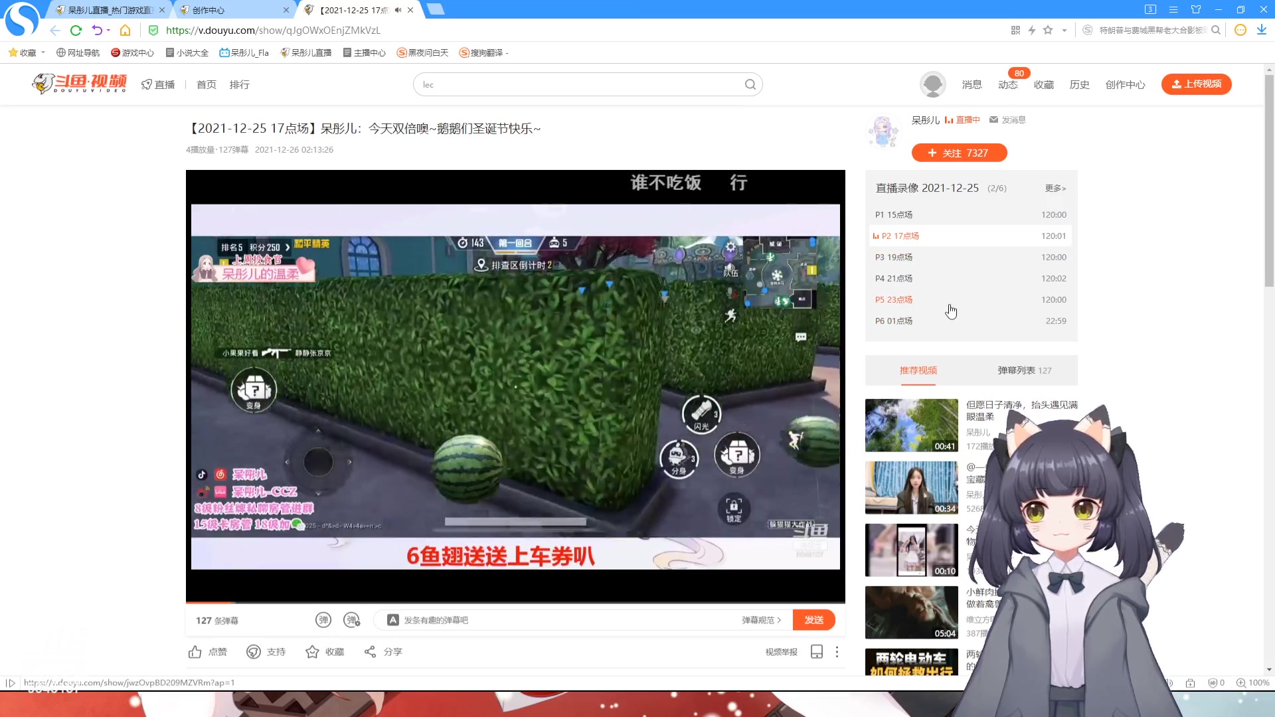1275x717 pixels.
Task: Open 搜狗翻译 bookmark
Action: pos(483,52)
